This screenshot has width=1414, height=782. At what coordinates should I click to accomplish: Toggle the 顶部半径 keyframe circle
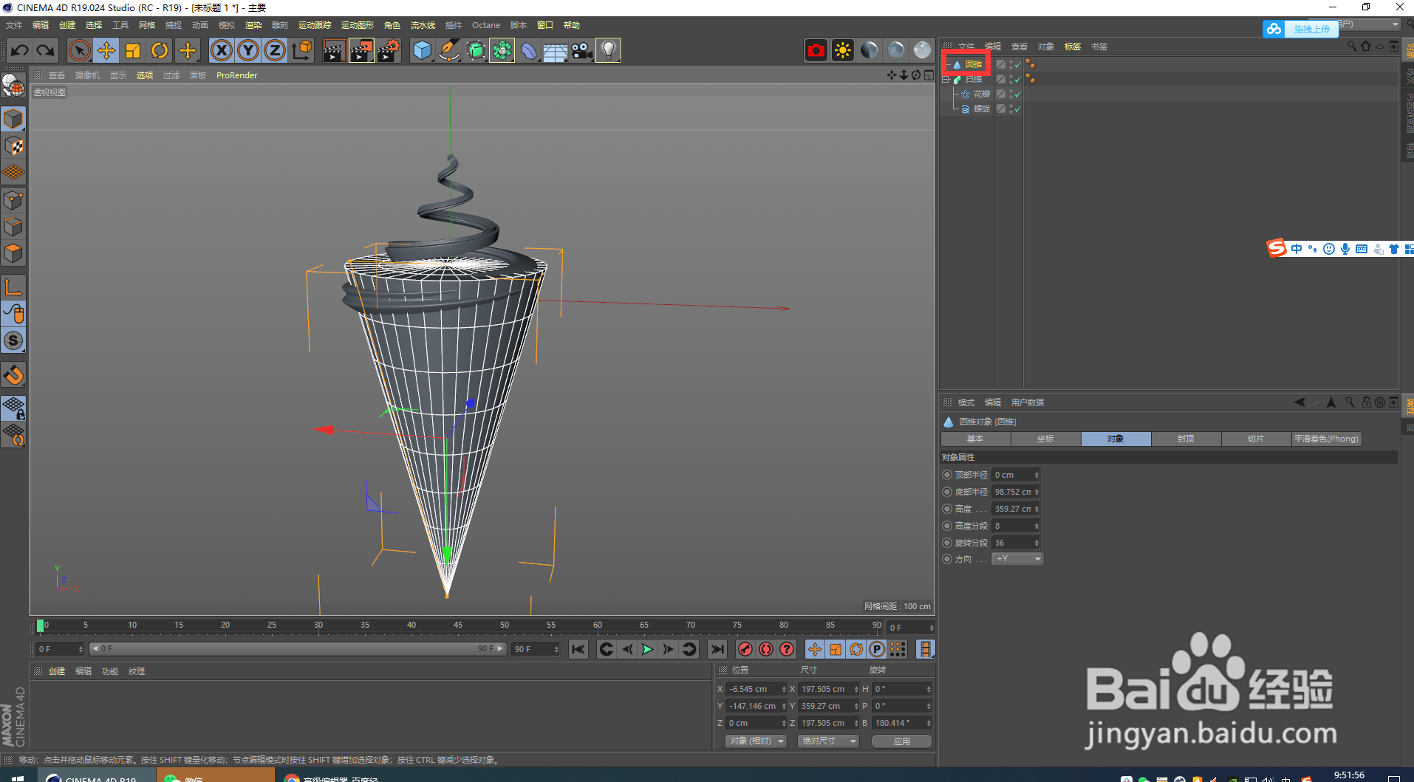coord(947,475)
